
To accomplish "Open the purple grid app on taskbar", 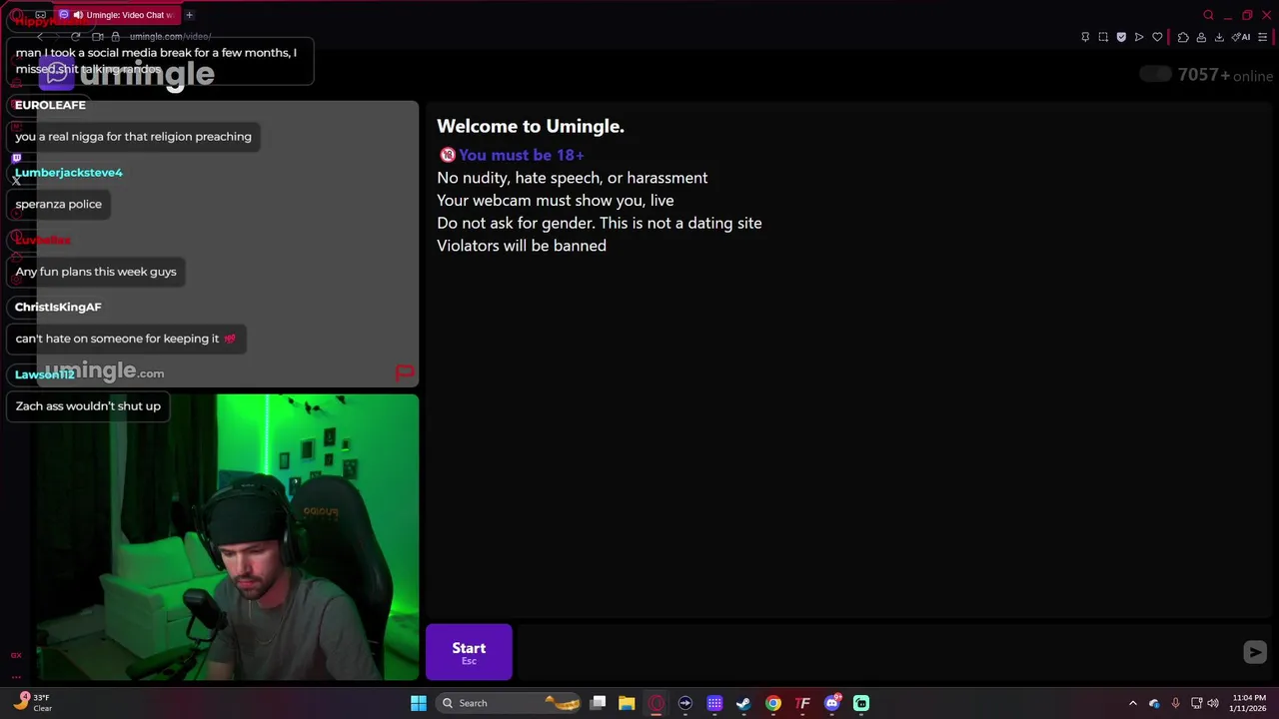I will [714, 703].
